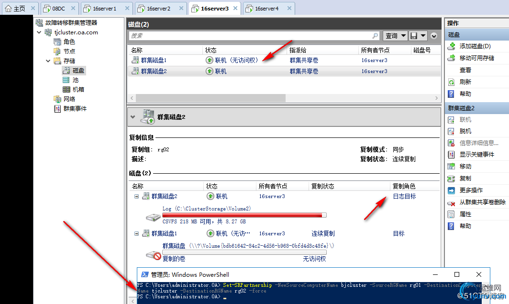Click 从群集共享卷删除 action
The width and height of the screenshot is (509, 304).
click(x=482, y=202)
